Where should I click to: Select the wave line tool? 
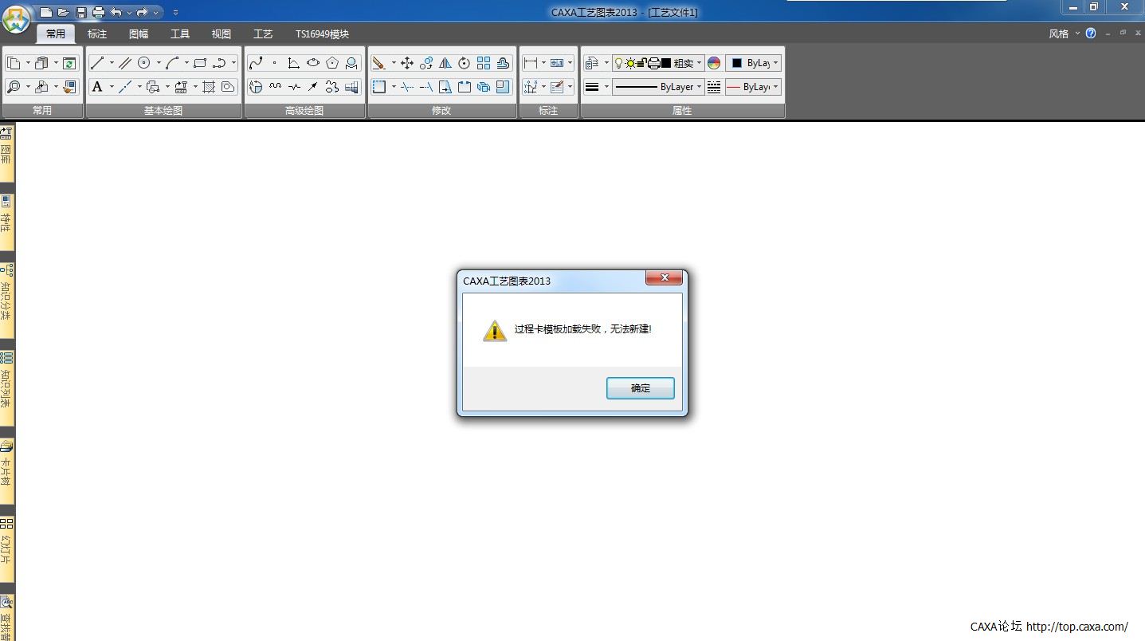coord(275,87)
